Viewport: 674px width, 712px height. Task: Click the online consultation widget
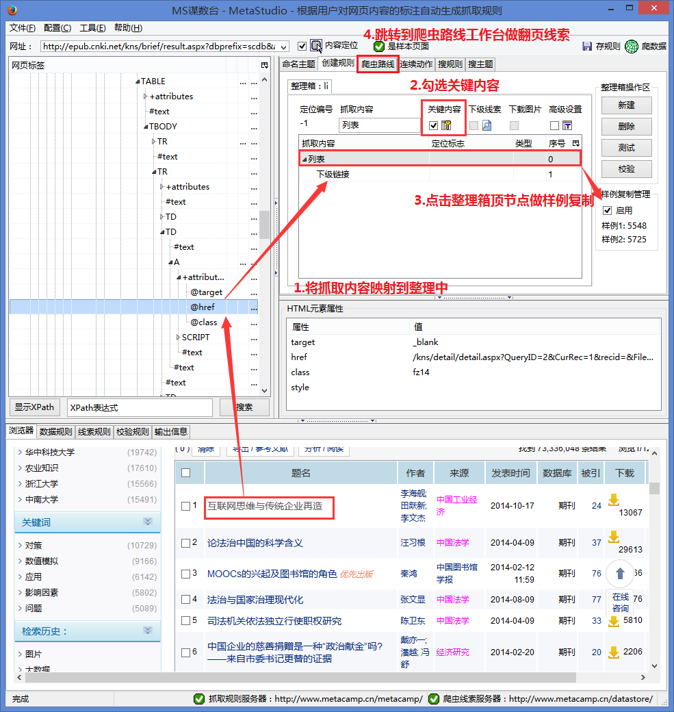tap(620, 602)
